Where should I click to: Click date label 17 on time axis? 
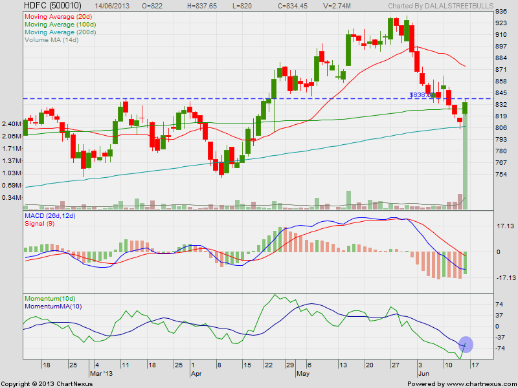pos(475,365)
